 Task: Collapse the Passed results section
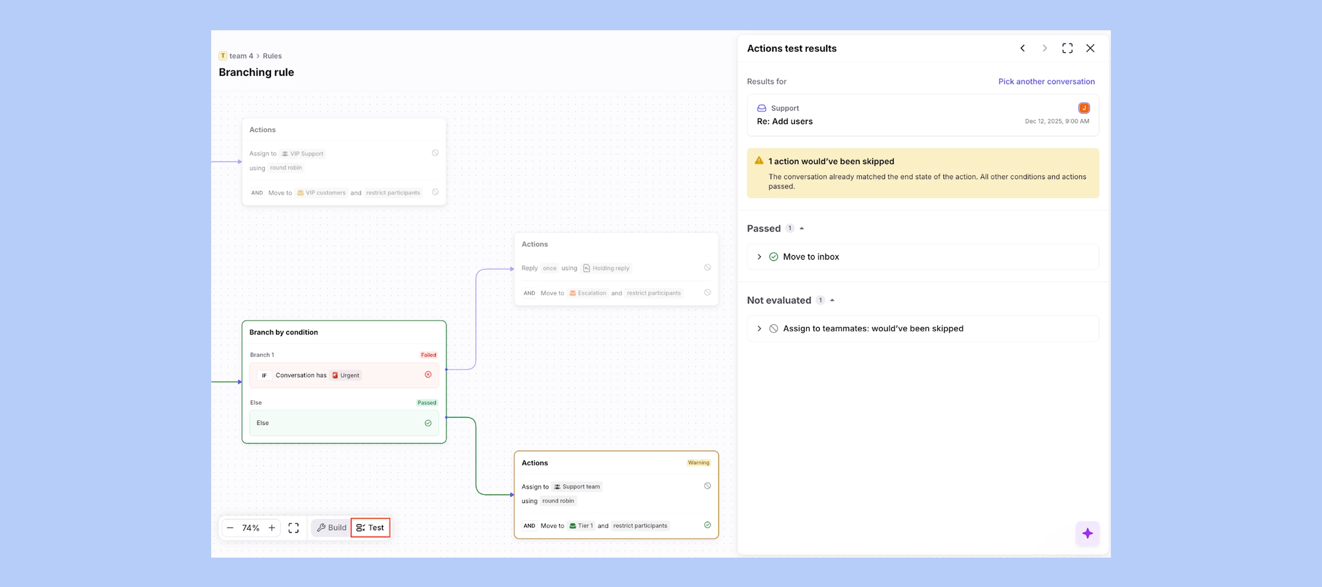click(x=801, y=228)
